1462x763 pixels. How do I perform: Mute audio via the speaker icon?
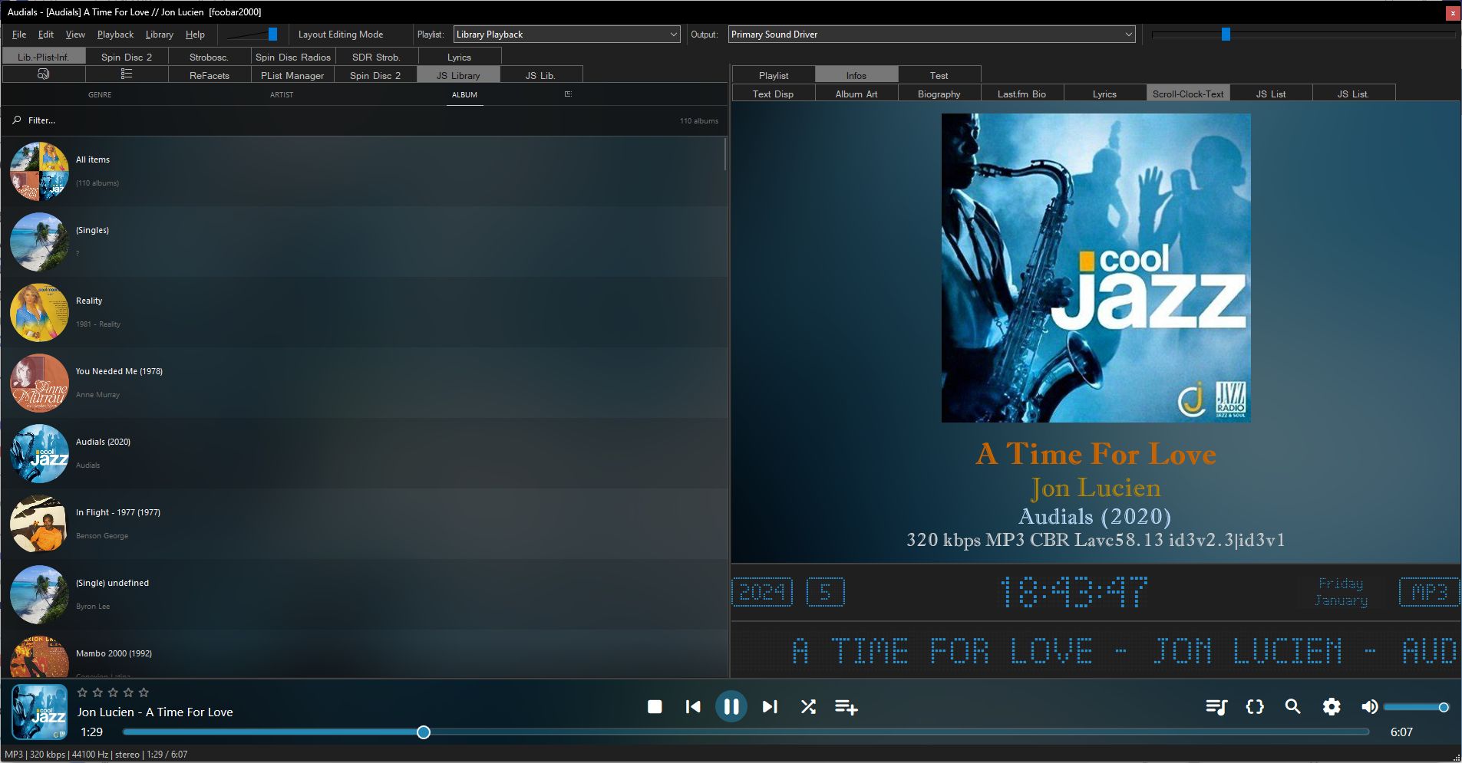pyautogui.click(x=1369, y=706)
